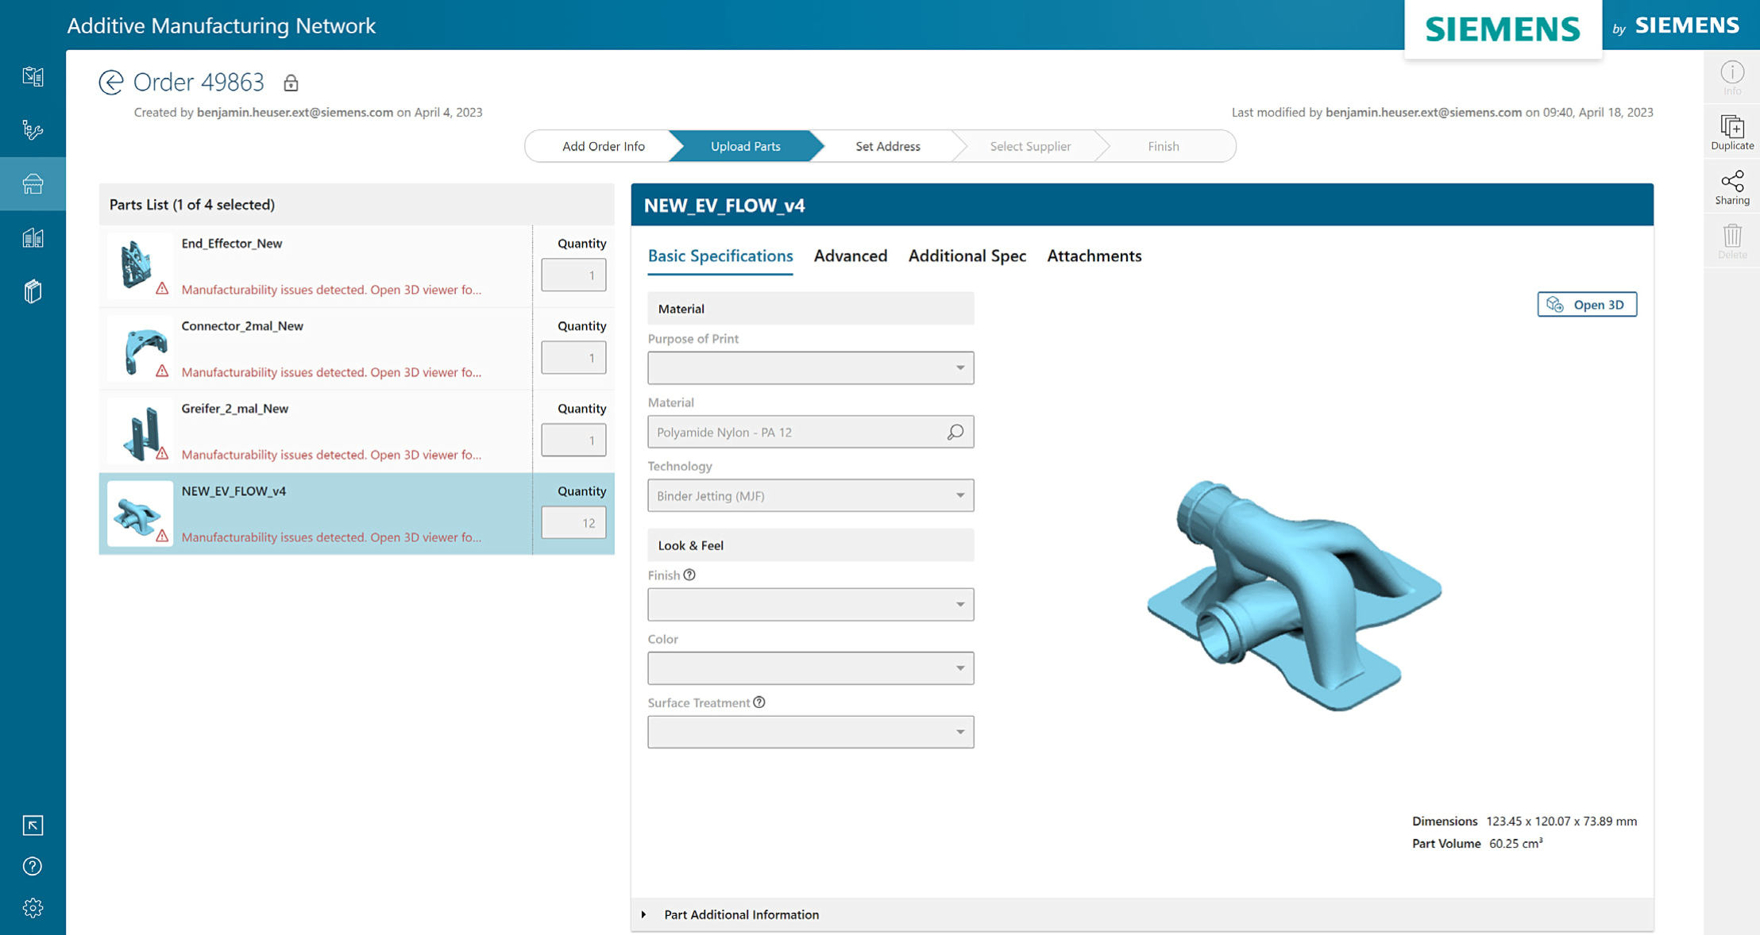Go to the Set Address step

pos(887,146)
